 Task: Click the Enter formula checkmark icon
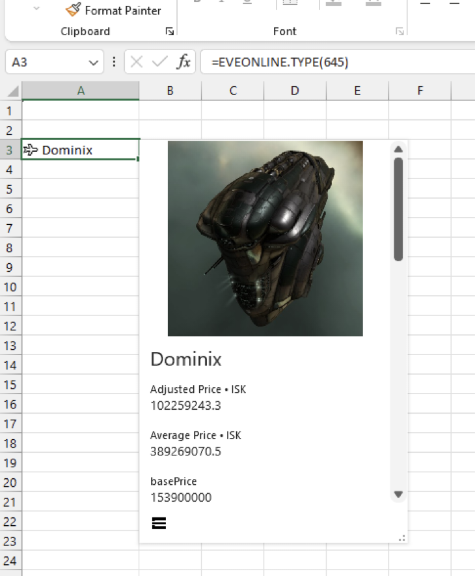(x=160, y=62)
